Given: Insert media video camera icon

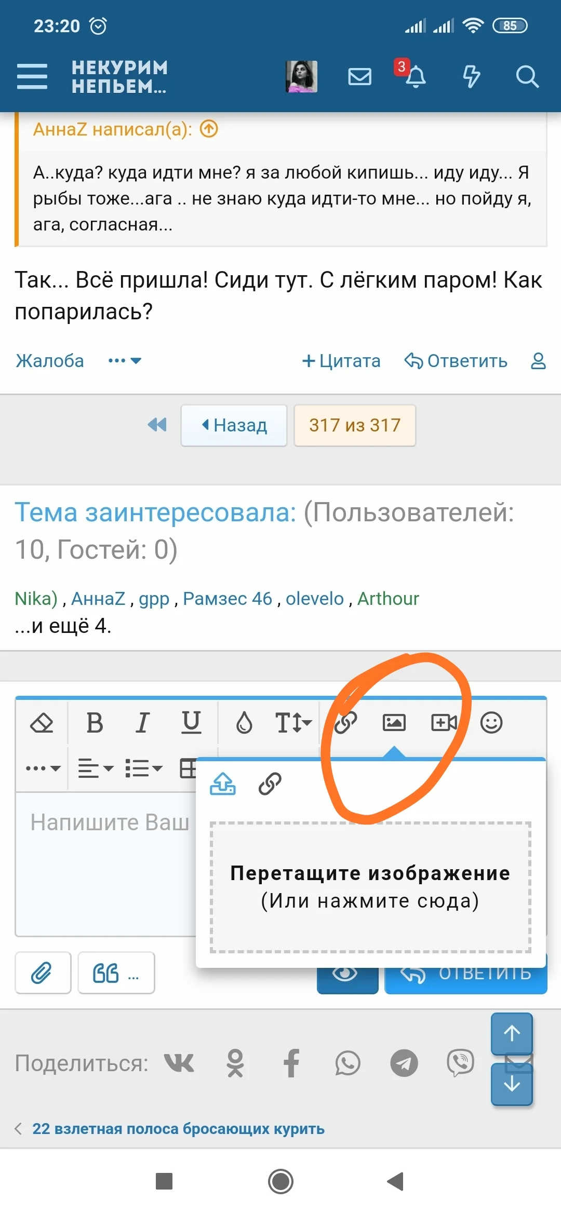Looking at the screenshot, I should tap(444, 722).
